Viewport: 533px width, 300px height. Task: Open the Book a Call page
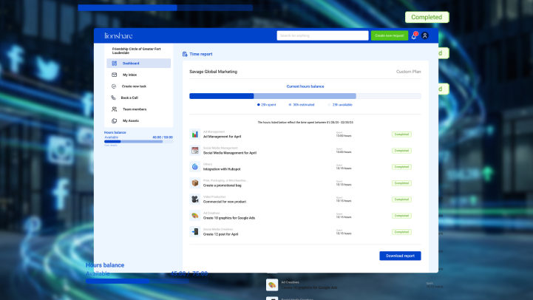(x=129, y=98)
